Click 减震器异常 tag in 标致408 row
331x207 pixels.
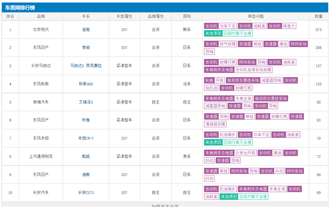coord(271,80)
